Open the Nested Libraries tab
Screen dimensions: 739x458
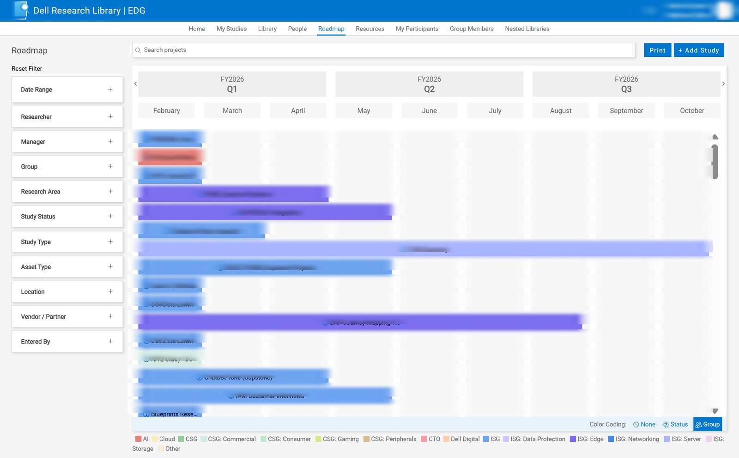pos(527,29)
